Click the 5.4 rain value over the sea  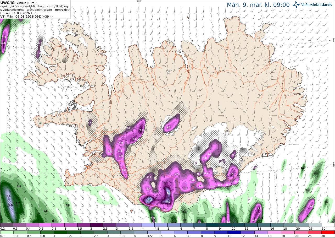8,196
